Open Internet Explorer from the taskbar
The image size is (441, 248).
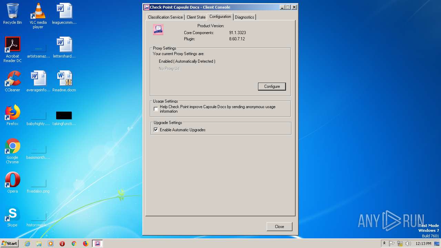27,244
